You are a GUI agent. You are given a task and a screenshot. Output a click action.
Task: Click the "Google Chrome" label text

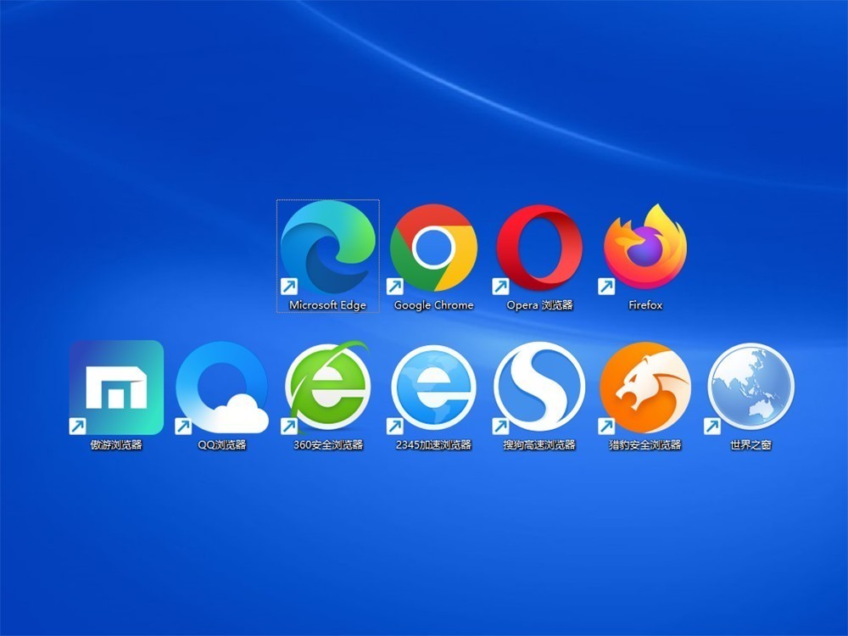tap(433, 305)
